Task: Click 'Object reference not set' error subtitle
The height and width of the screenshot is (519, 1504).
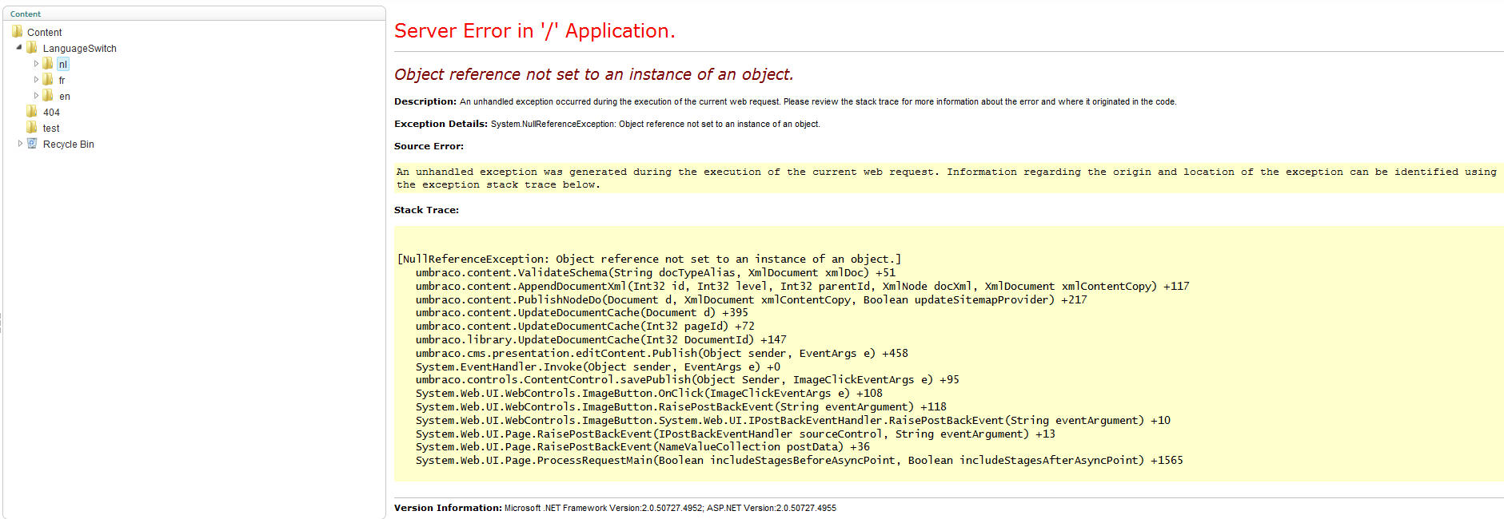Action: 593,74
